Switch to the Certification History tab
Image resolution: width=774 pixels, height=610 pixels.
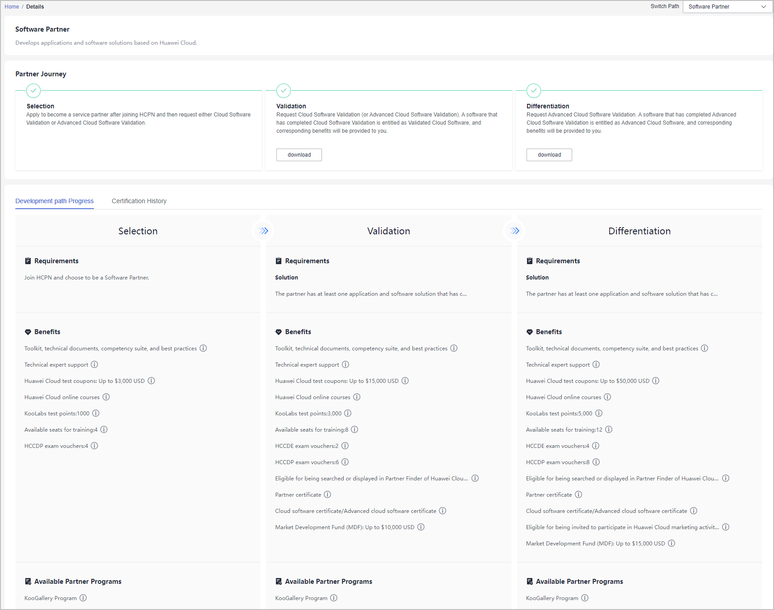[139, 201]
